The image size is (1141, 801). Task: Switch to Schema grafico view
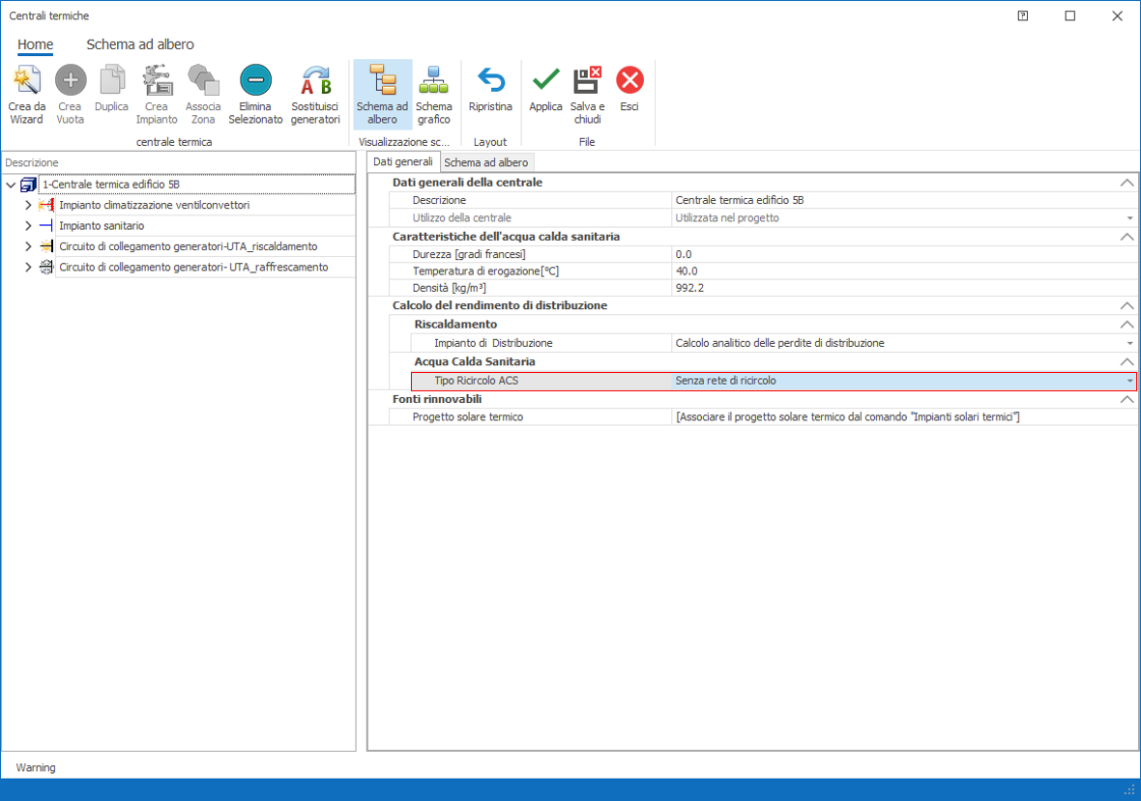[433, 80]
